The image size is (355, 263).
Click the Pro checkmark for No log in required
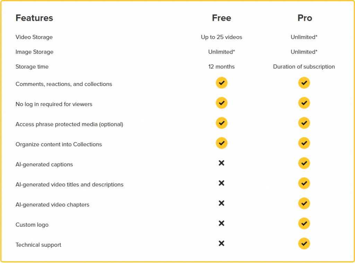(304, 103)
